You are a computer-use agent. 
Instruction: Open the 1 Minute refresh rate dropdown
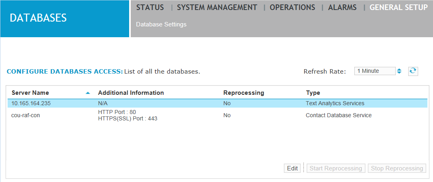tap(374, 71)
